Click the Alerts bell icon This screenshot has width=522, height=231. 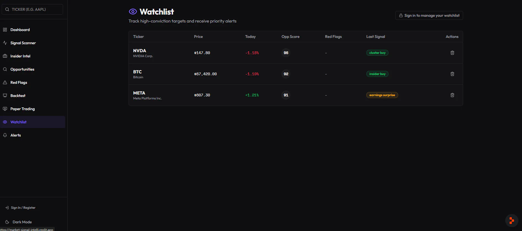pos(5,135)
